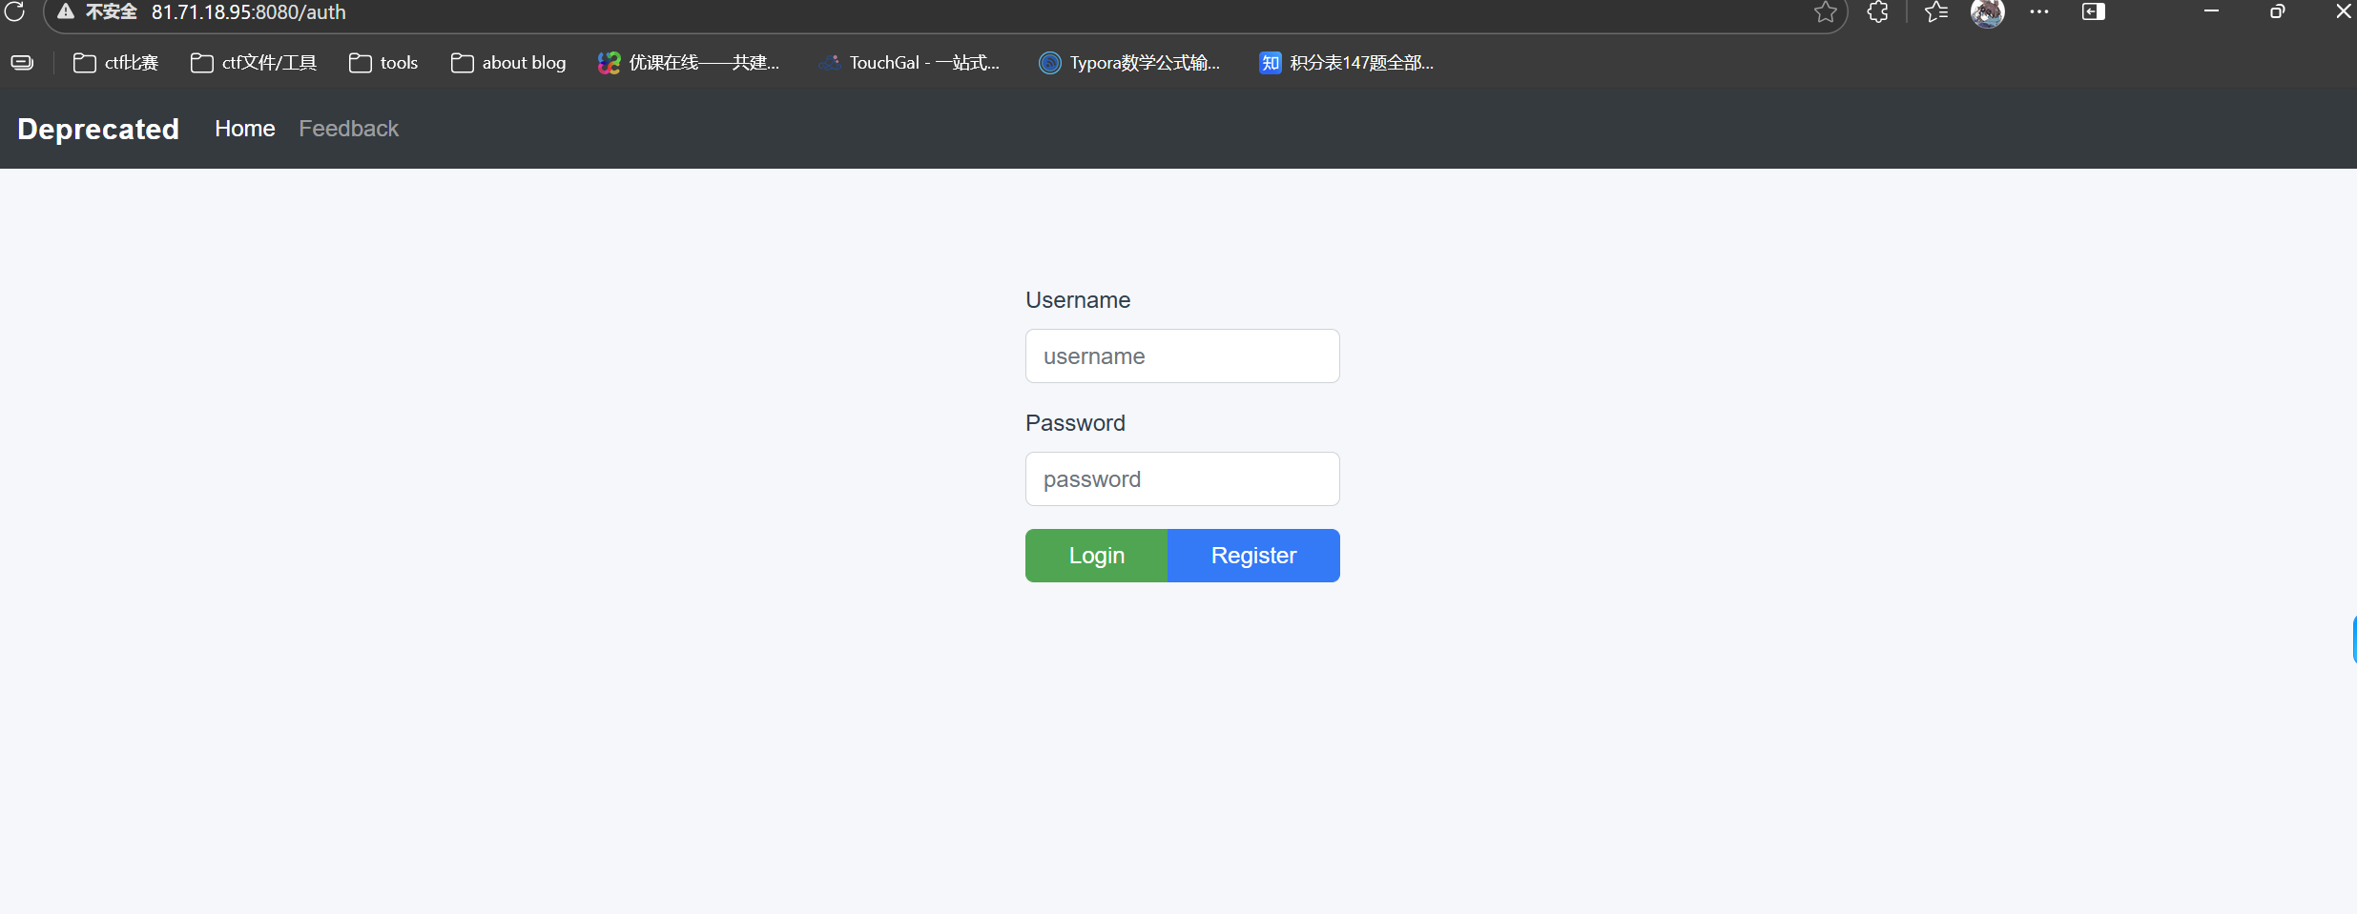This screenshot has width=2357, height=914.
Task: Restore down the browser window
Action: tap(2278, 11)
